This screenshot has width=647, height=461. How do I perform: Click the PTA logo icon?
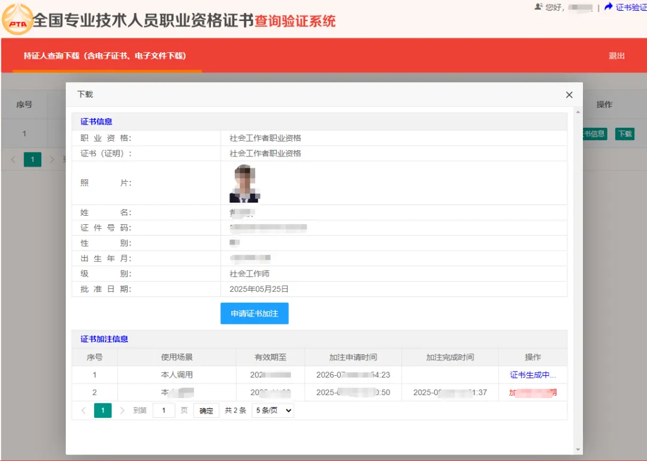tap(17, 19)
